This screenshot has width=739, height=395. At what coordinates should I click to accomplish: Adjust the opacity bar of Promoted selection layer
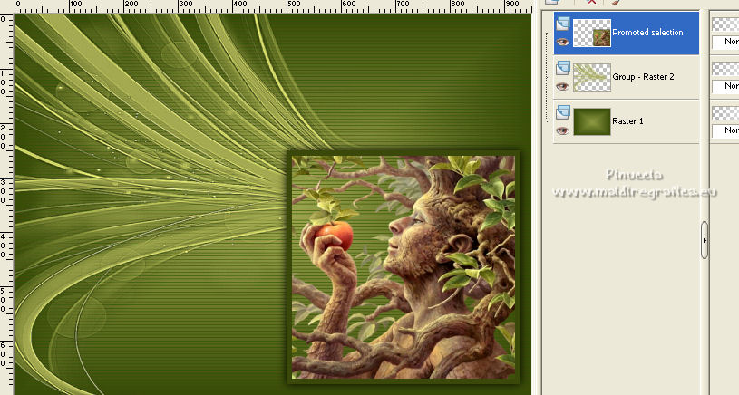click(x=725, y=24)
